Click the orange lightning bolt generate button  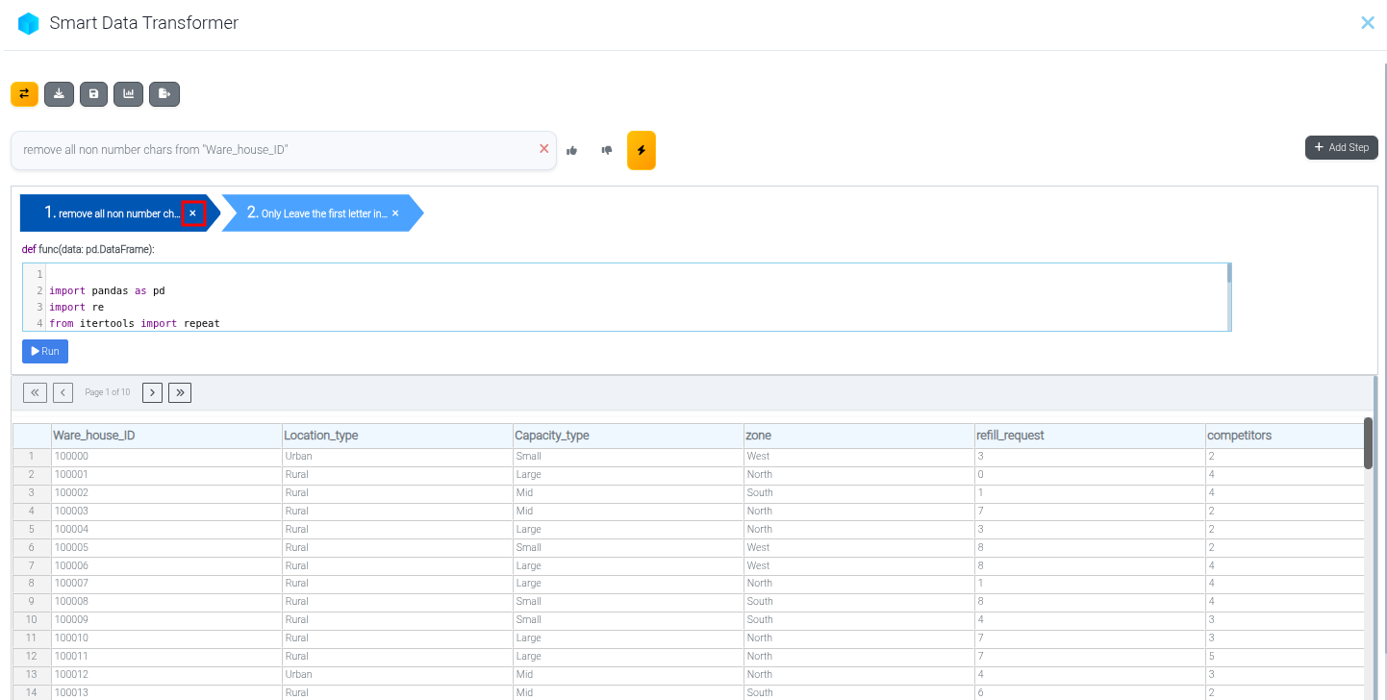642,151
